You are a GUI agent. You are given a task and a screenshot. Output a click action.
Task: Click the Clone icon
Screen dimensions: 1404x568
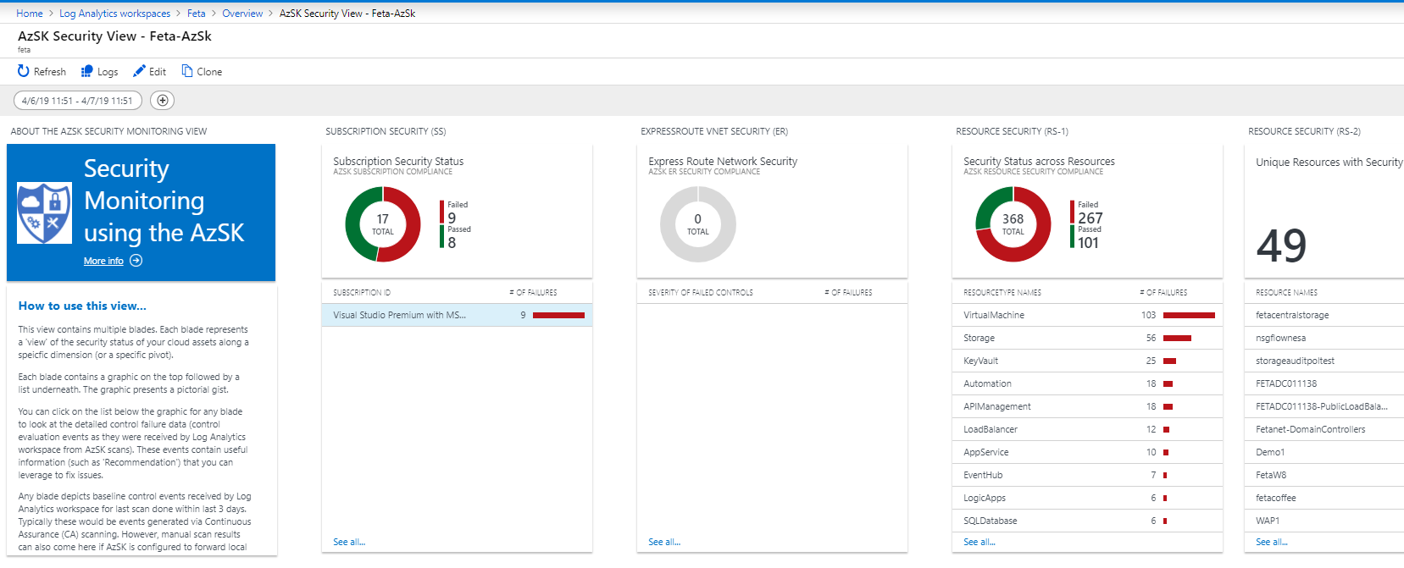coord(187,72)
